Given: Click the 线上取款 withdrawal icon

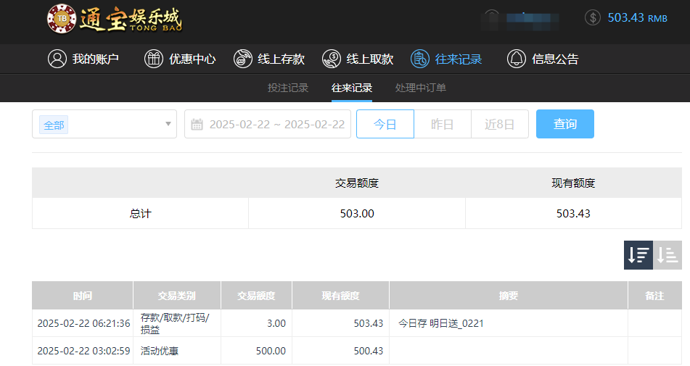Looking at the screenshot, I should (x=332, y=59).
